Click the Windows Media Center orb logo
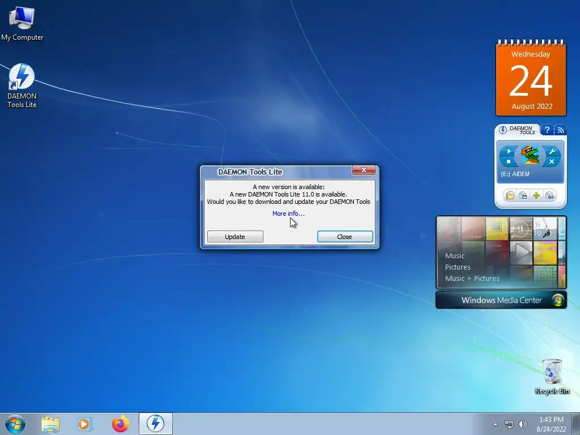 pos(557,300)
